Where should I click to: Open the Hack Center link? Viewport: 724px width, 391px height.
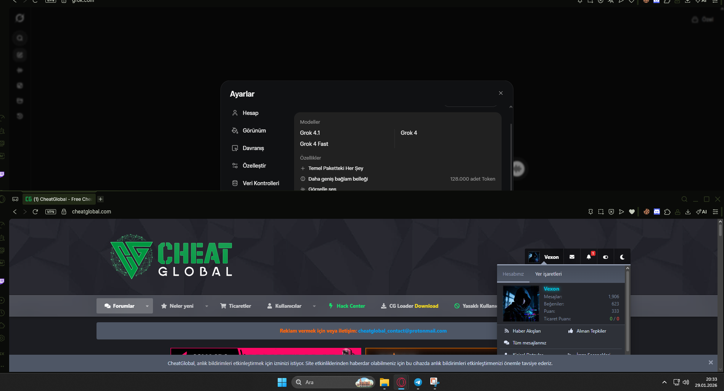coord(347,306)
